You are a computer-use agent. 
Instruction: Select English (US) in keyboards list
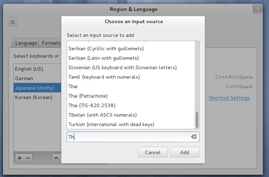pos(38,69)
